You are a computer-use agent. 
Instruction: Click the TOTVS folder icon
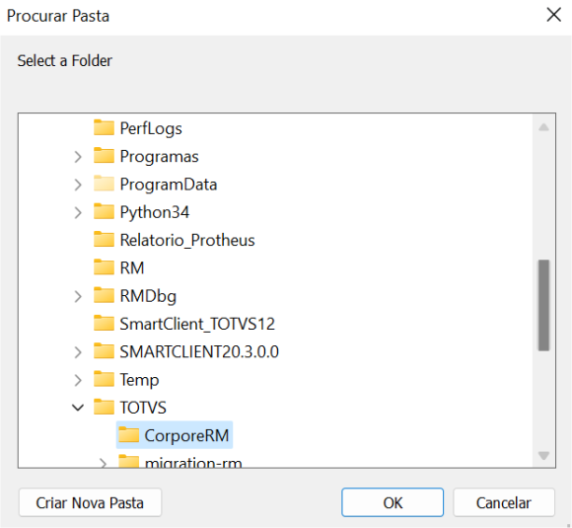[x=104, y=408]
